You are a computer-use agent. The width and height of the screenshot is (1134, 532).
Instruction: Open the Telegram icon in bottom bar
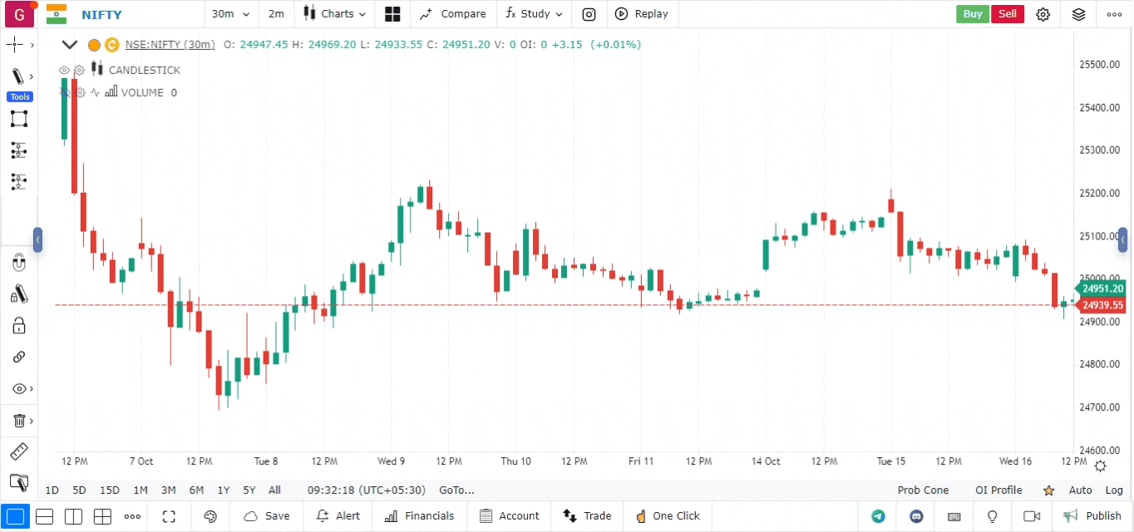(878, 516)
